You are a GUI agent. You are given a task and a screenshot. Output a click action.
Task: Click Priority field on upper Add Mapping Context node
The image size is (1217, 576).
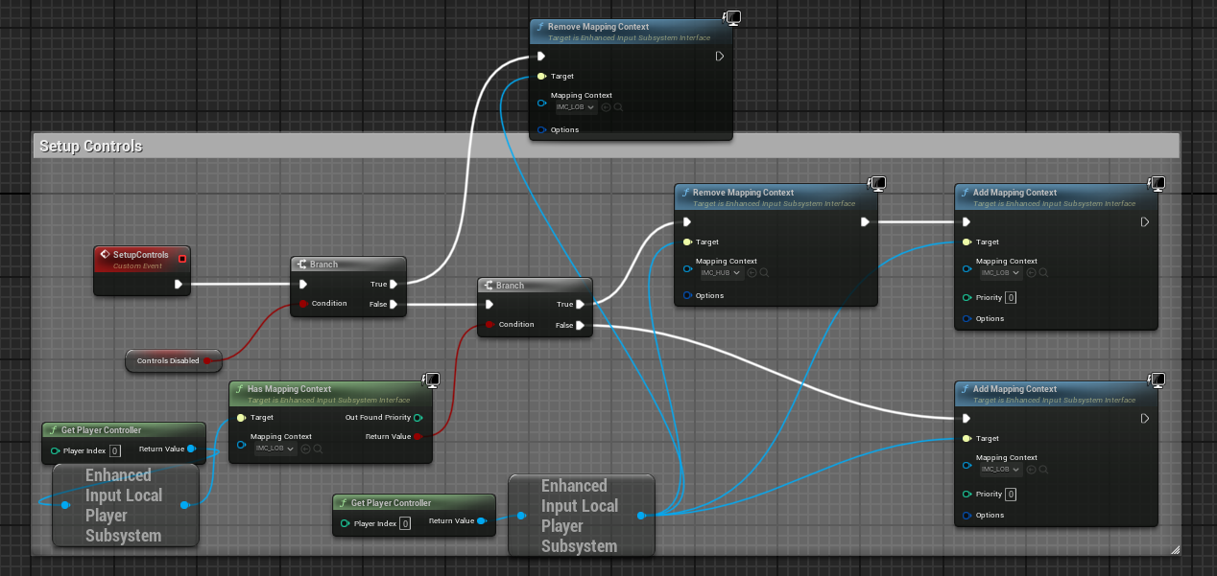pyautogui.click(x=1011, y=298)
